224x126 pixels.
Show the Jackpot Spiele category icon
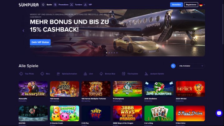146,74
